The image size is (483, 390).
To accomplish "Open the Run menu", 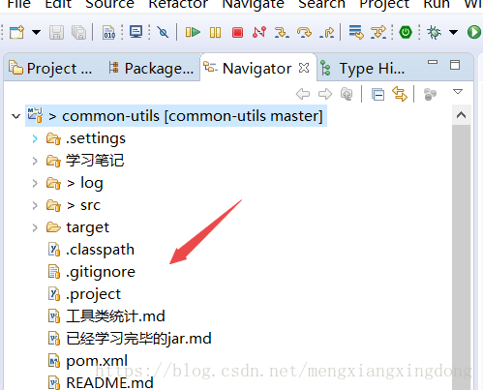I will tap(437, 4).
